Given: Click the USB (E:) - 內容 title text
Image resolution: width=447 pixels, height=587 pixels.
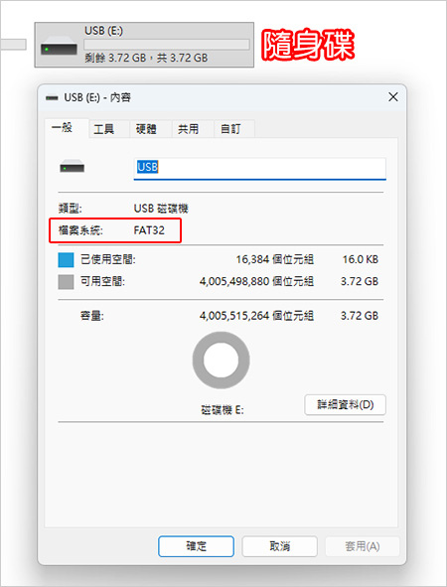Looking at the screenshot, I should (x=97, y=97).
